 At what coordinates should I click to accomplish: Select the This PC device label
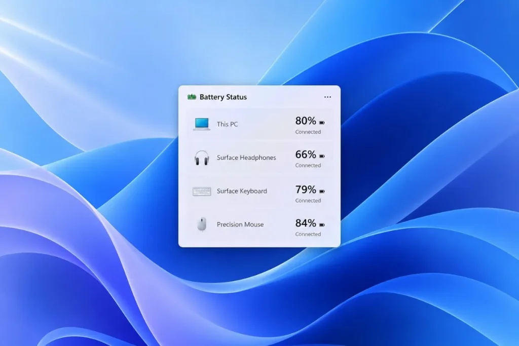coord(227,124)
